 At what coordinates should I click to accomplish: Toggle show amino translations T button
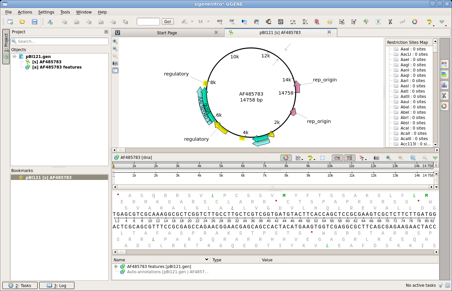350,158
